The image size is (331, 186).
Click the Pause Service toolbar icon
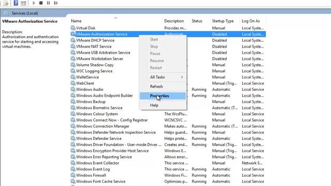coord(48,3)
